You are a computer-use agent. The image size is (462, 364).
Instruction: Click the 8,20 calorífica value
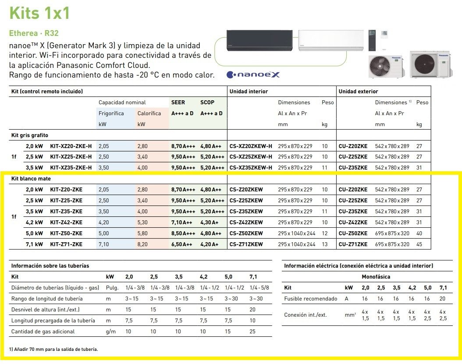pyautogui.click(x=142, y=244)
